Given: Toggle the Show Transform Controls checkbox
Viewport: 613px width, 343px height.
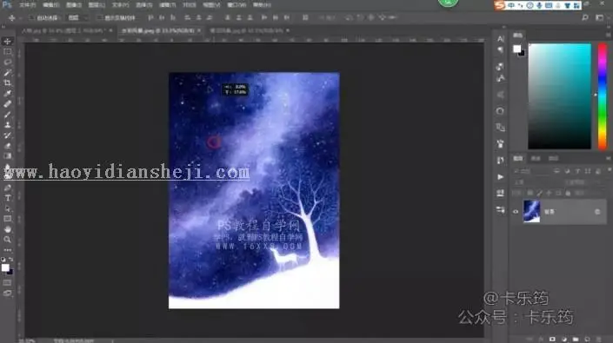Looking at the screenshot, I should pyautogui.click(x=100, y=18).
